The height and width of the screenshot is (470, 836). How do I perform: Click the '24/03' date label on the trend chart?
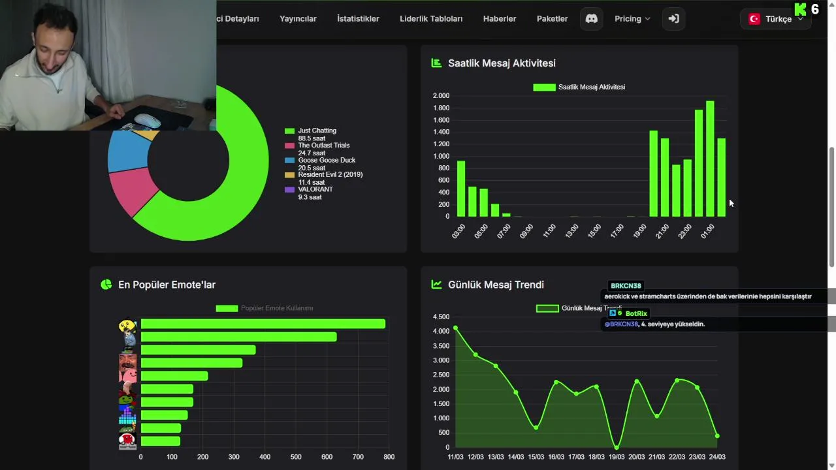point(716,457)
